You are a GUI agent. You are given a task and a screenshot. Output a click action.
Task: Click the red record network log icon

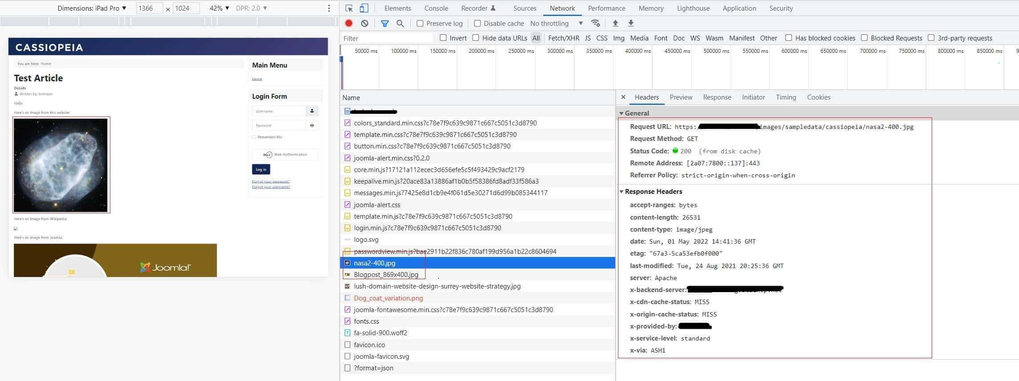point(349,23)
